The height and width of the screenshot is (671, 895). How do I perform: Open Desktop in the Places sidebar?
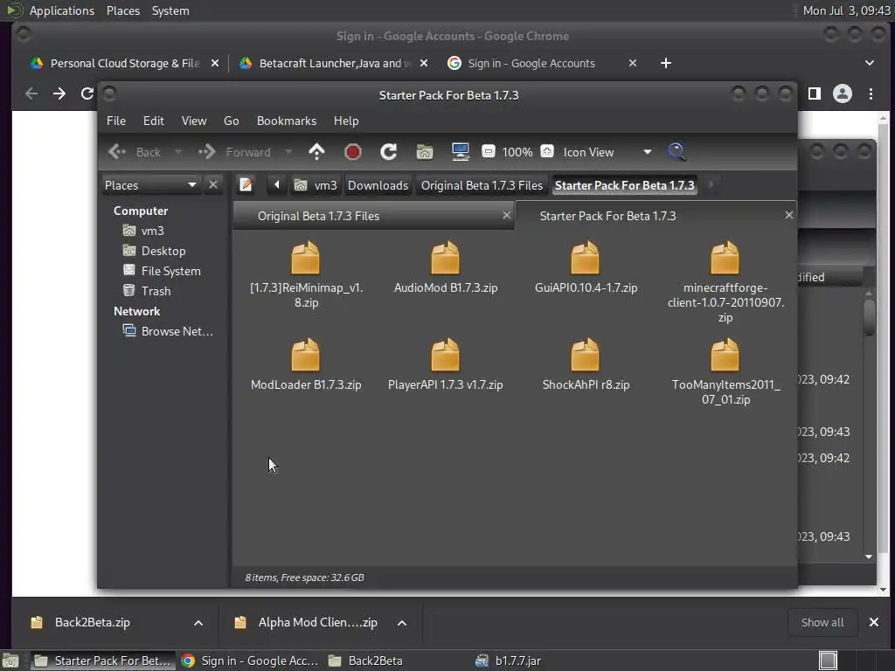(163, 251)
